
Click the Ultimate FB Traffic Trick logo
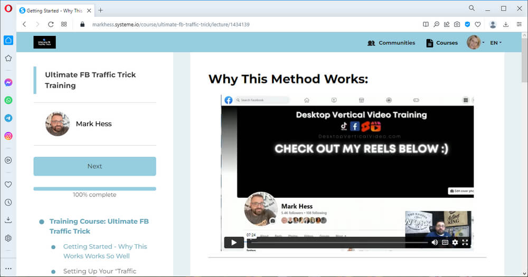click(44, 42)
